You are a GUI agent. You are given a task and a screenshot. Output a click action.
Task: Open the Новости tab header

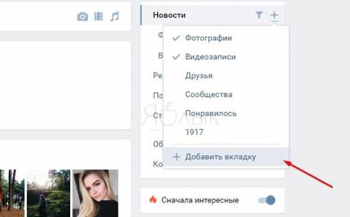[x=169, y=15]
